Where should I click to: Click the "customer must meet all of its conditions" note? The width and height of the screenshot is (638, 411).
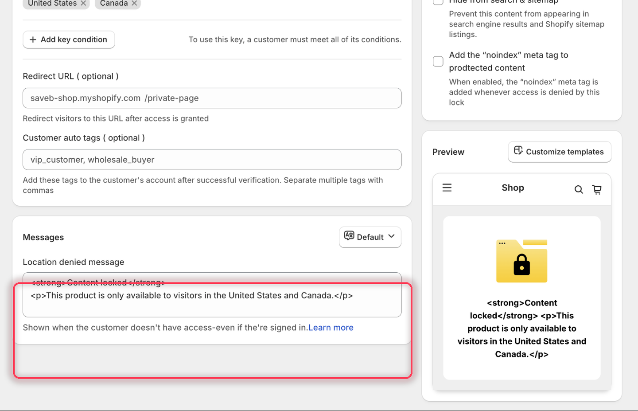click(x=295, y=39)
